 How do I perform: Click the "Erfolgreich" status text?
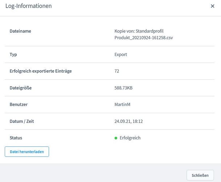pos(130,138)
